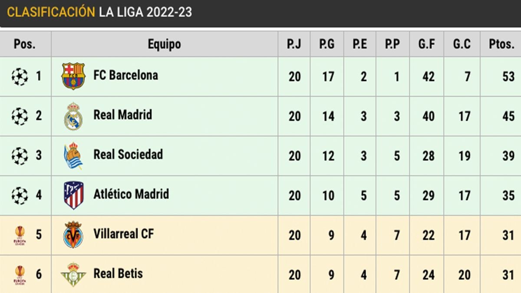This screenshot has height=293, width=521.
Task: Click the Clasificación La Liga 2022-23 title
Action: coord(99,12)
